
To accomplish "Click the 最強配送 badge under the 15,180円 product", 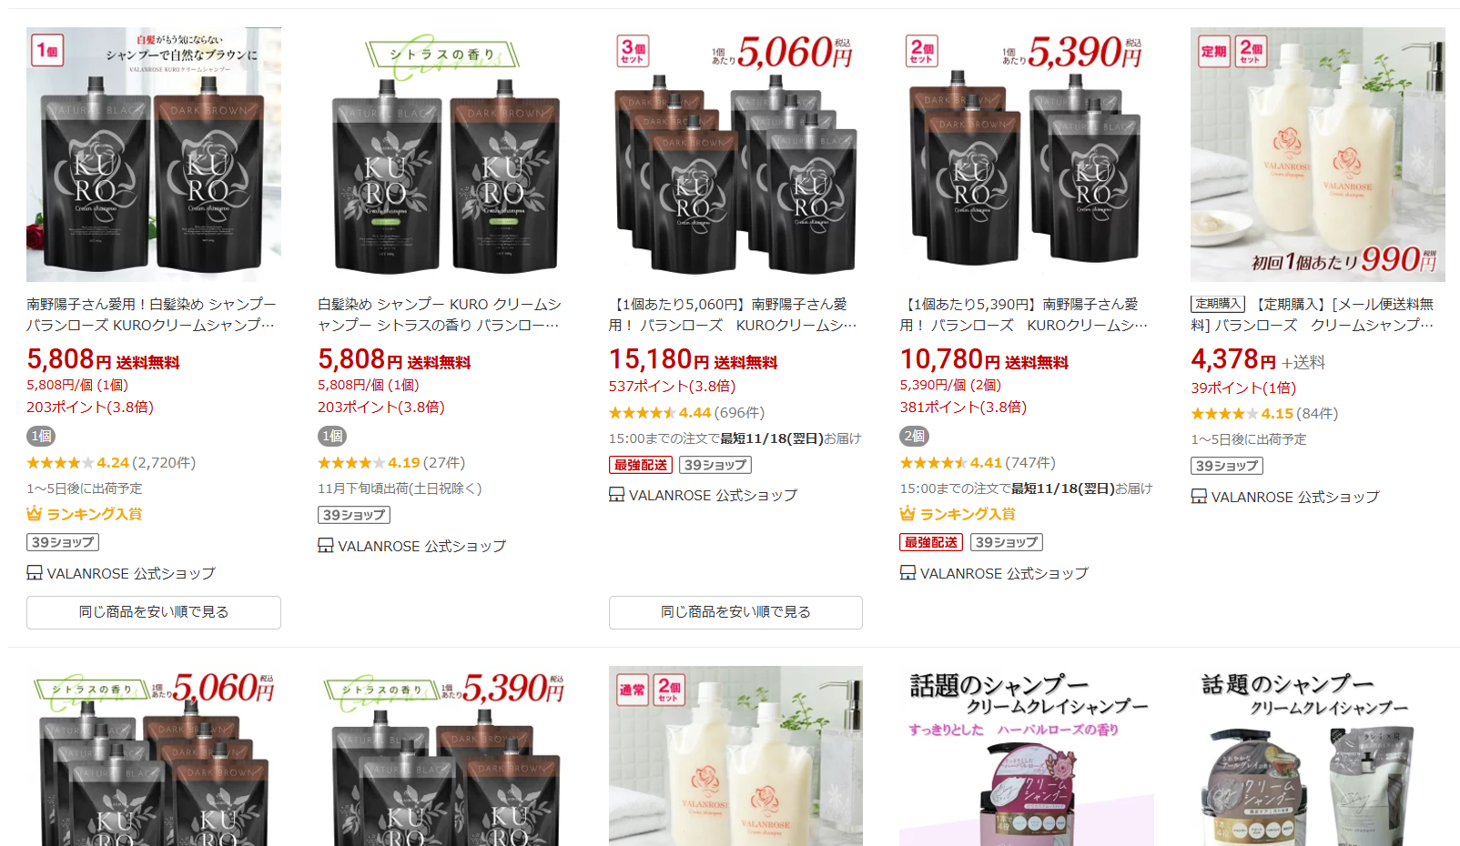I will coord(641,465).
